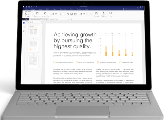
Task: Open the 100% zoom level dropdown
Action: (x=62, y=14)
